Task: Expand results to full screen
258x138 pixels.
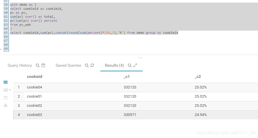Action: point(135,65)
